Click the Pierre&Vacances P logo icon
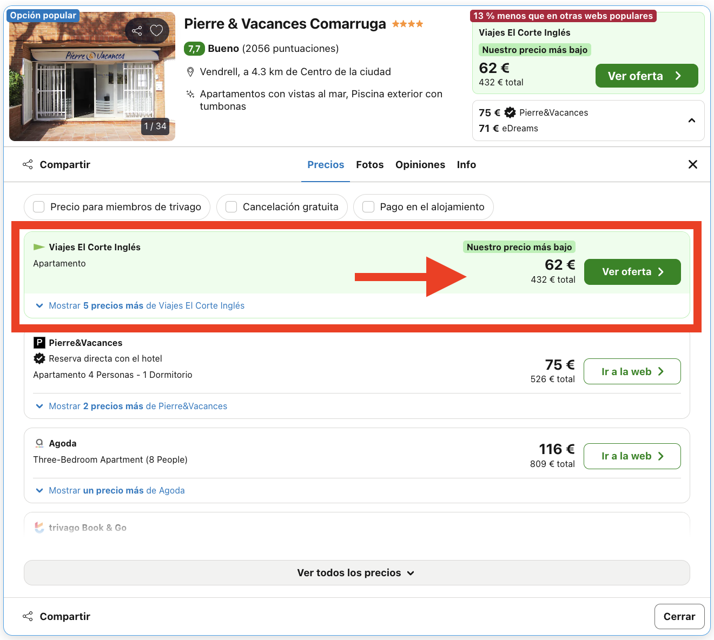Image resolution: width=714 pixels, height=640 pixels. [39, 343]
